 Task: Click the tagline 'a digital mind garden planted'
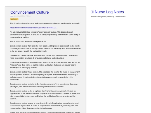click(x=108, y=16)
